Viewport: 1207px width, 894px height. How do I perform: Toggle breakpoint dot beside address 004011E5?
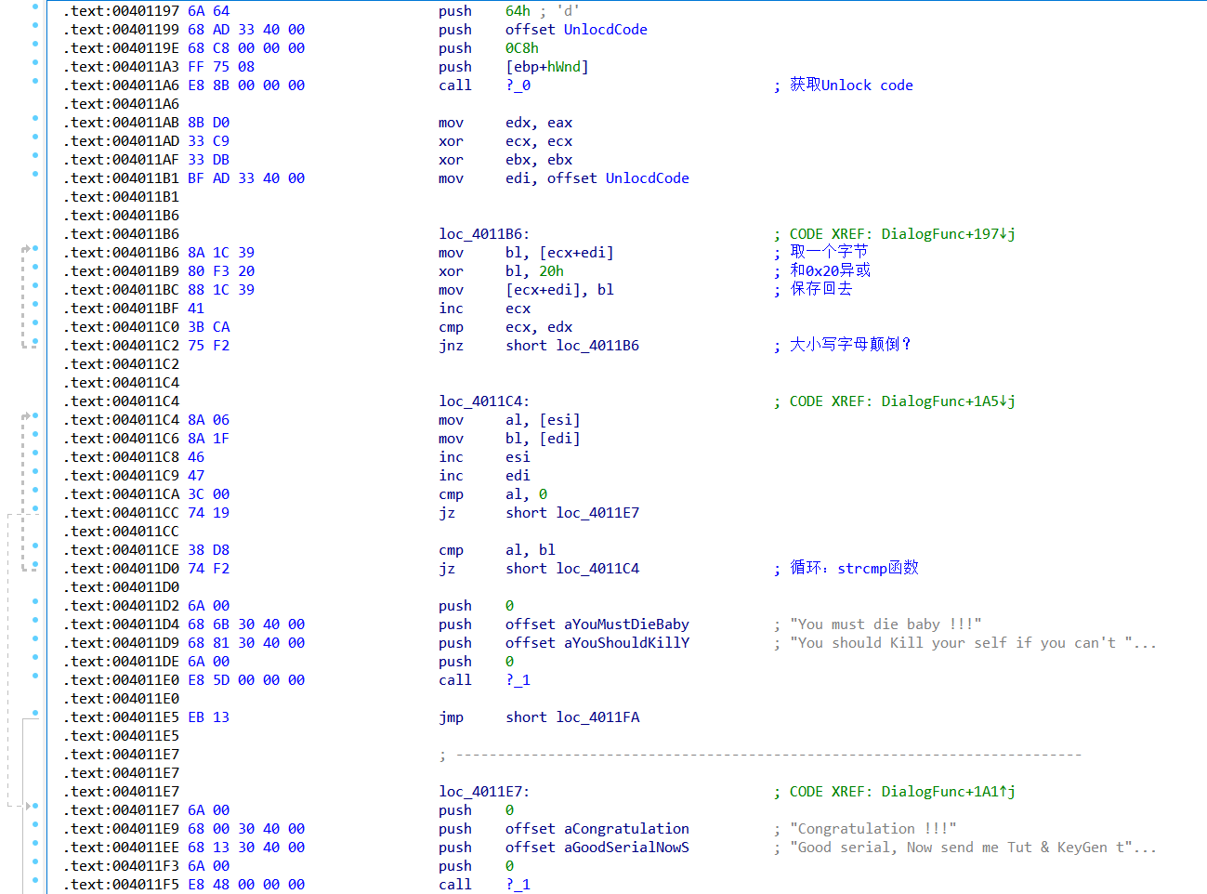pyautogui.click(x=35, y=714)
